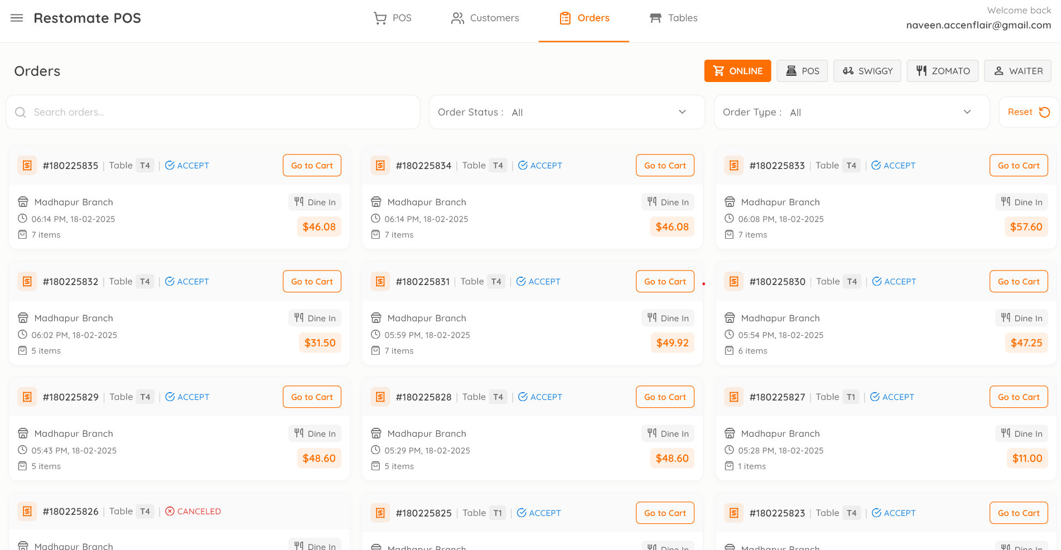The image size is (1061, 550).
Task: Go to Cart for order #180225834
Action: tap(665, 165)
